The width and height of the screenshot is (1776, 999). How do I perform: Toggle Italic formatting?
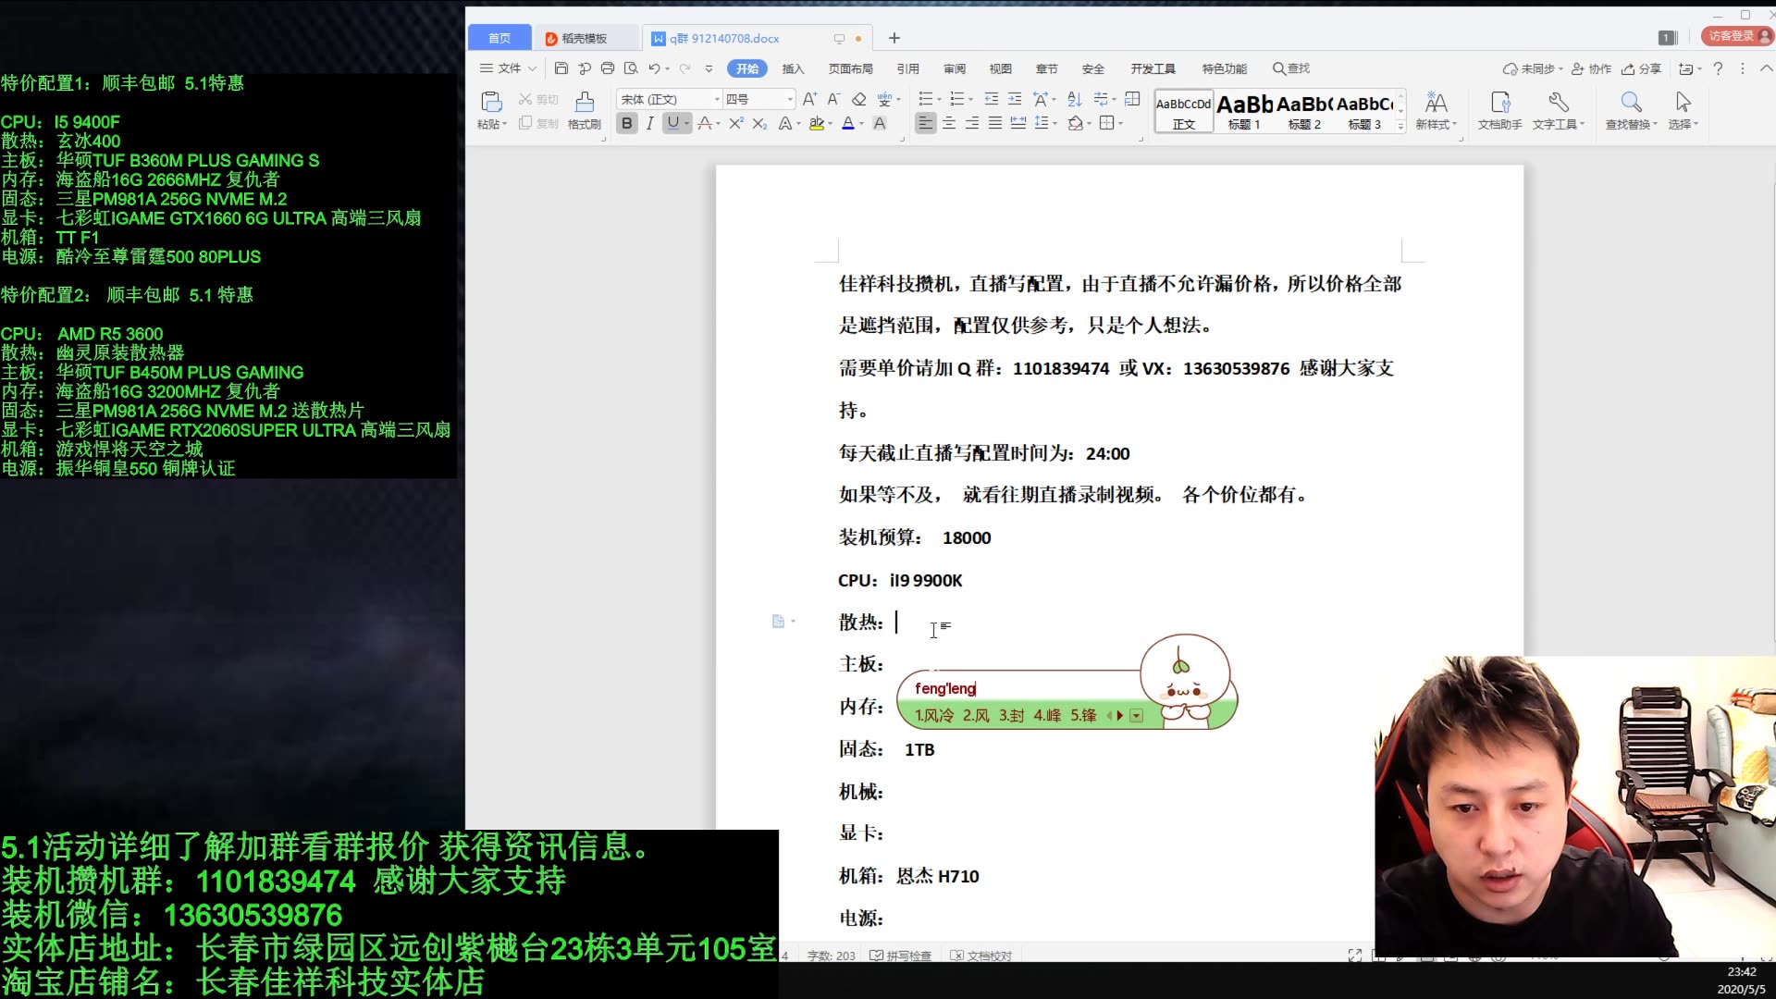649,123
